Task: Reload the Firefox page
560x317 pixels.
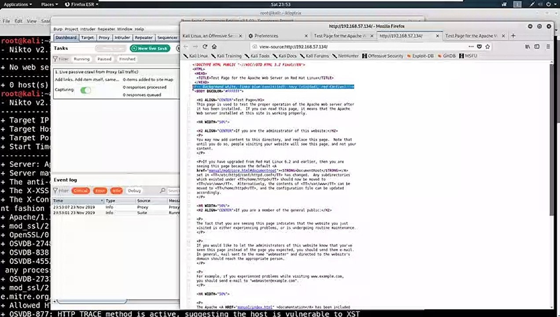Action: 205,46
